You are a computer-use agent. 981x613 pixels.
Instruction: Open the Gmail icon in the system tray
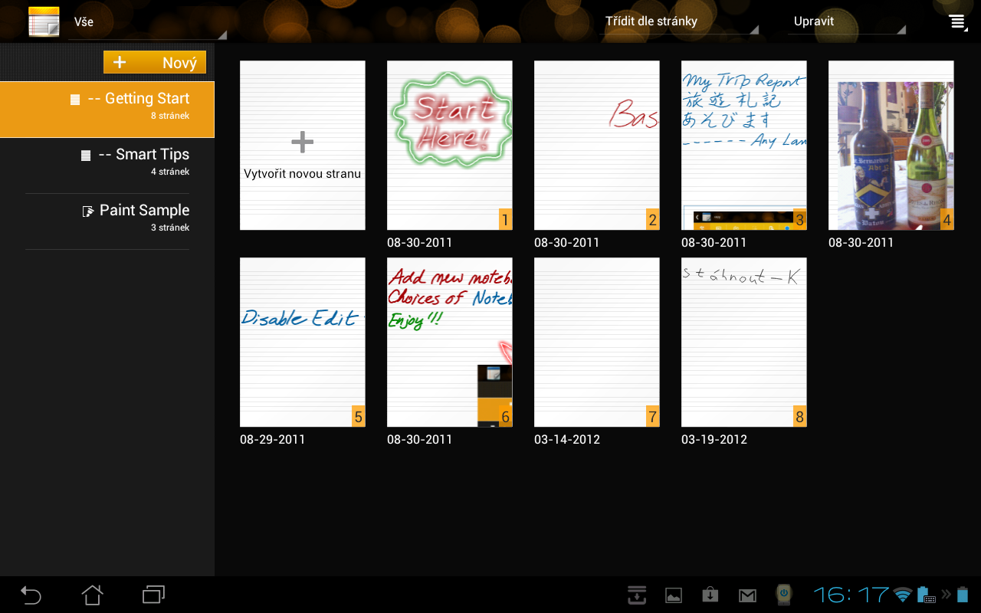[x=746, y=595]
